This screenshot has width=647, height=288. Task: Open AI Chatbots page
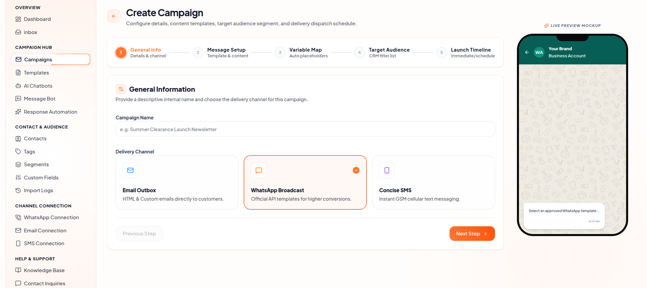51,86
